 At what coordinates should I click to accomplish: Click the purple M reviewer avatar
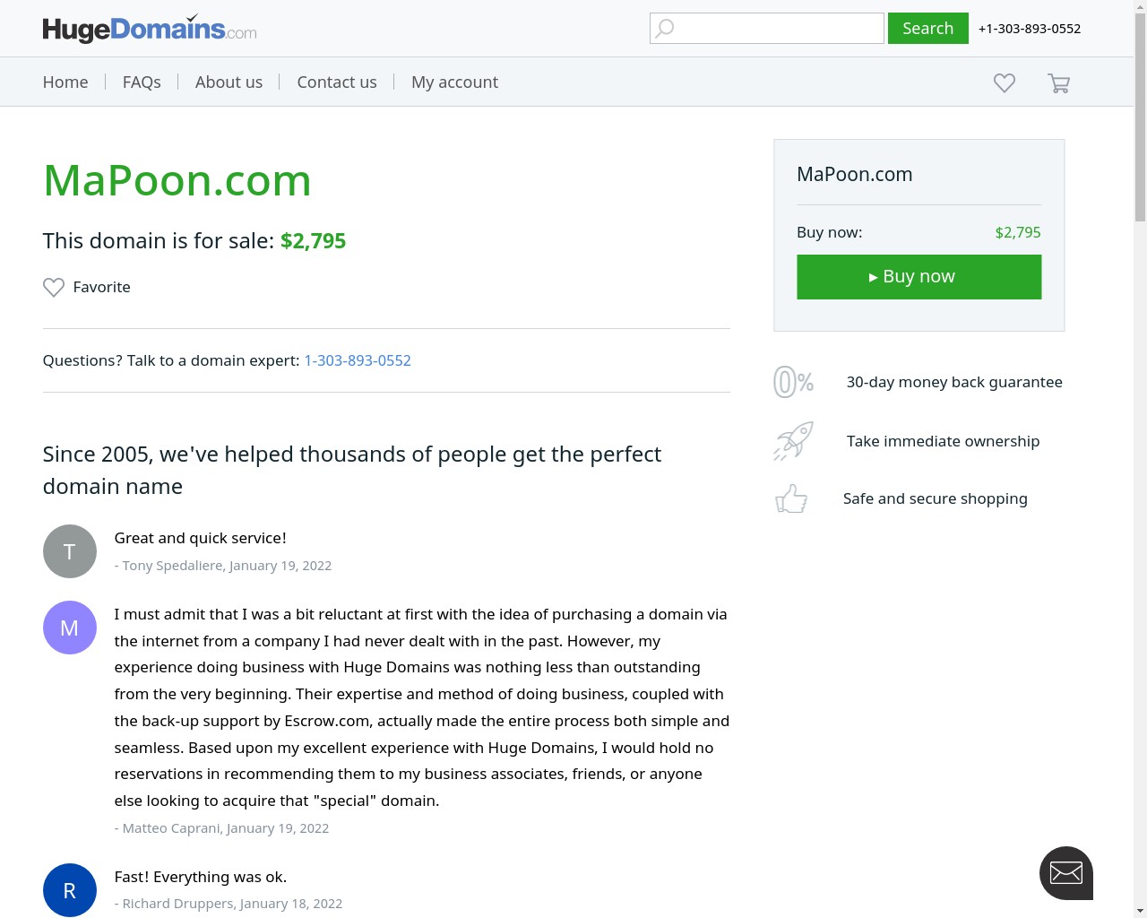(70, 628)
